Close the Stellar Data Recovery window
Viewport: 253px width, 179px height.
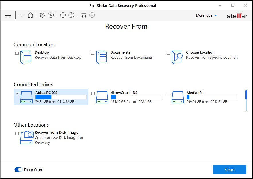(246, 5)
